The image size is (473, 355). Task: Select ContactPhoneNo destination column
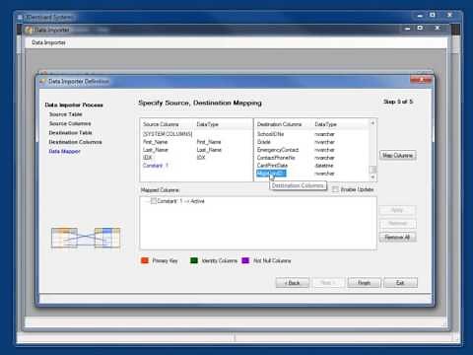276,158
